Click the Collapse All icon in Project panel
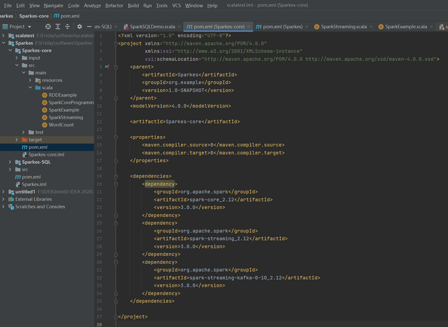Screen dimensions: 448x327 (68, 26)
